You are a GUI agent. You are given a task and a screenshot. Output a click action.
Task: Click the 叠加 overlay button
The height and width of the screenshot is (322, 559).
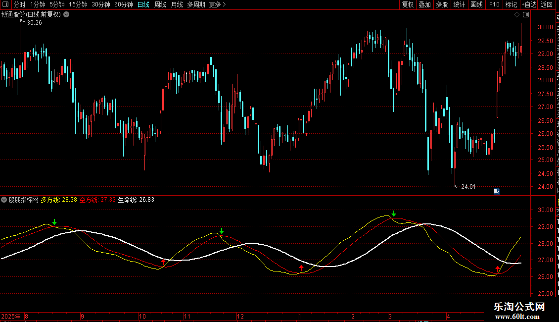click(424, 4)
